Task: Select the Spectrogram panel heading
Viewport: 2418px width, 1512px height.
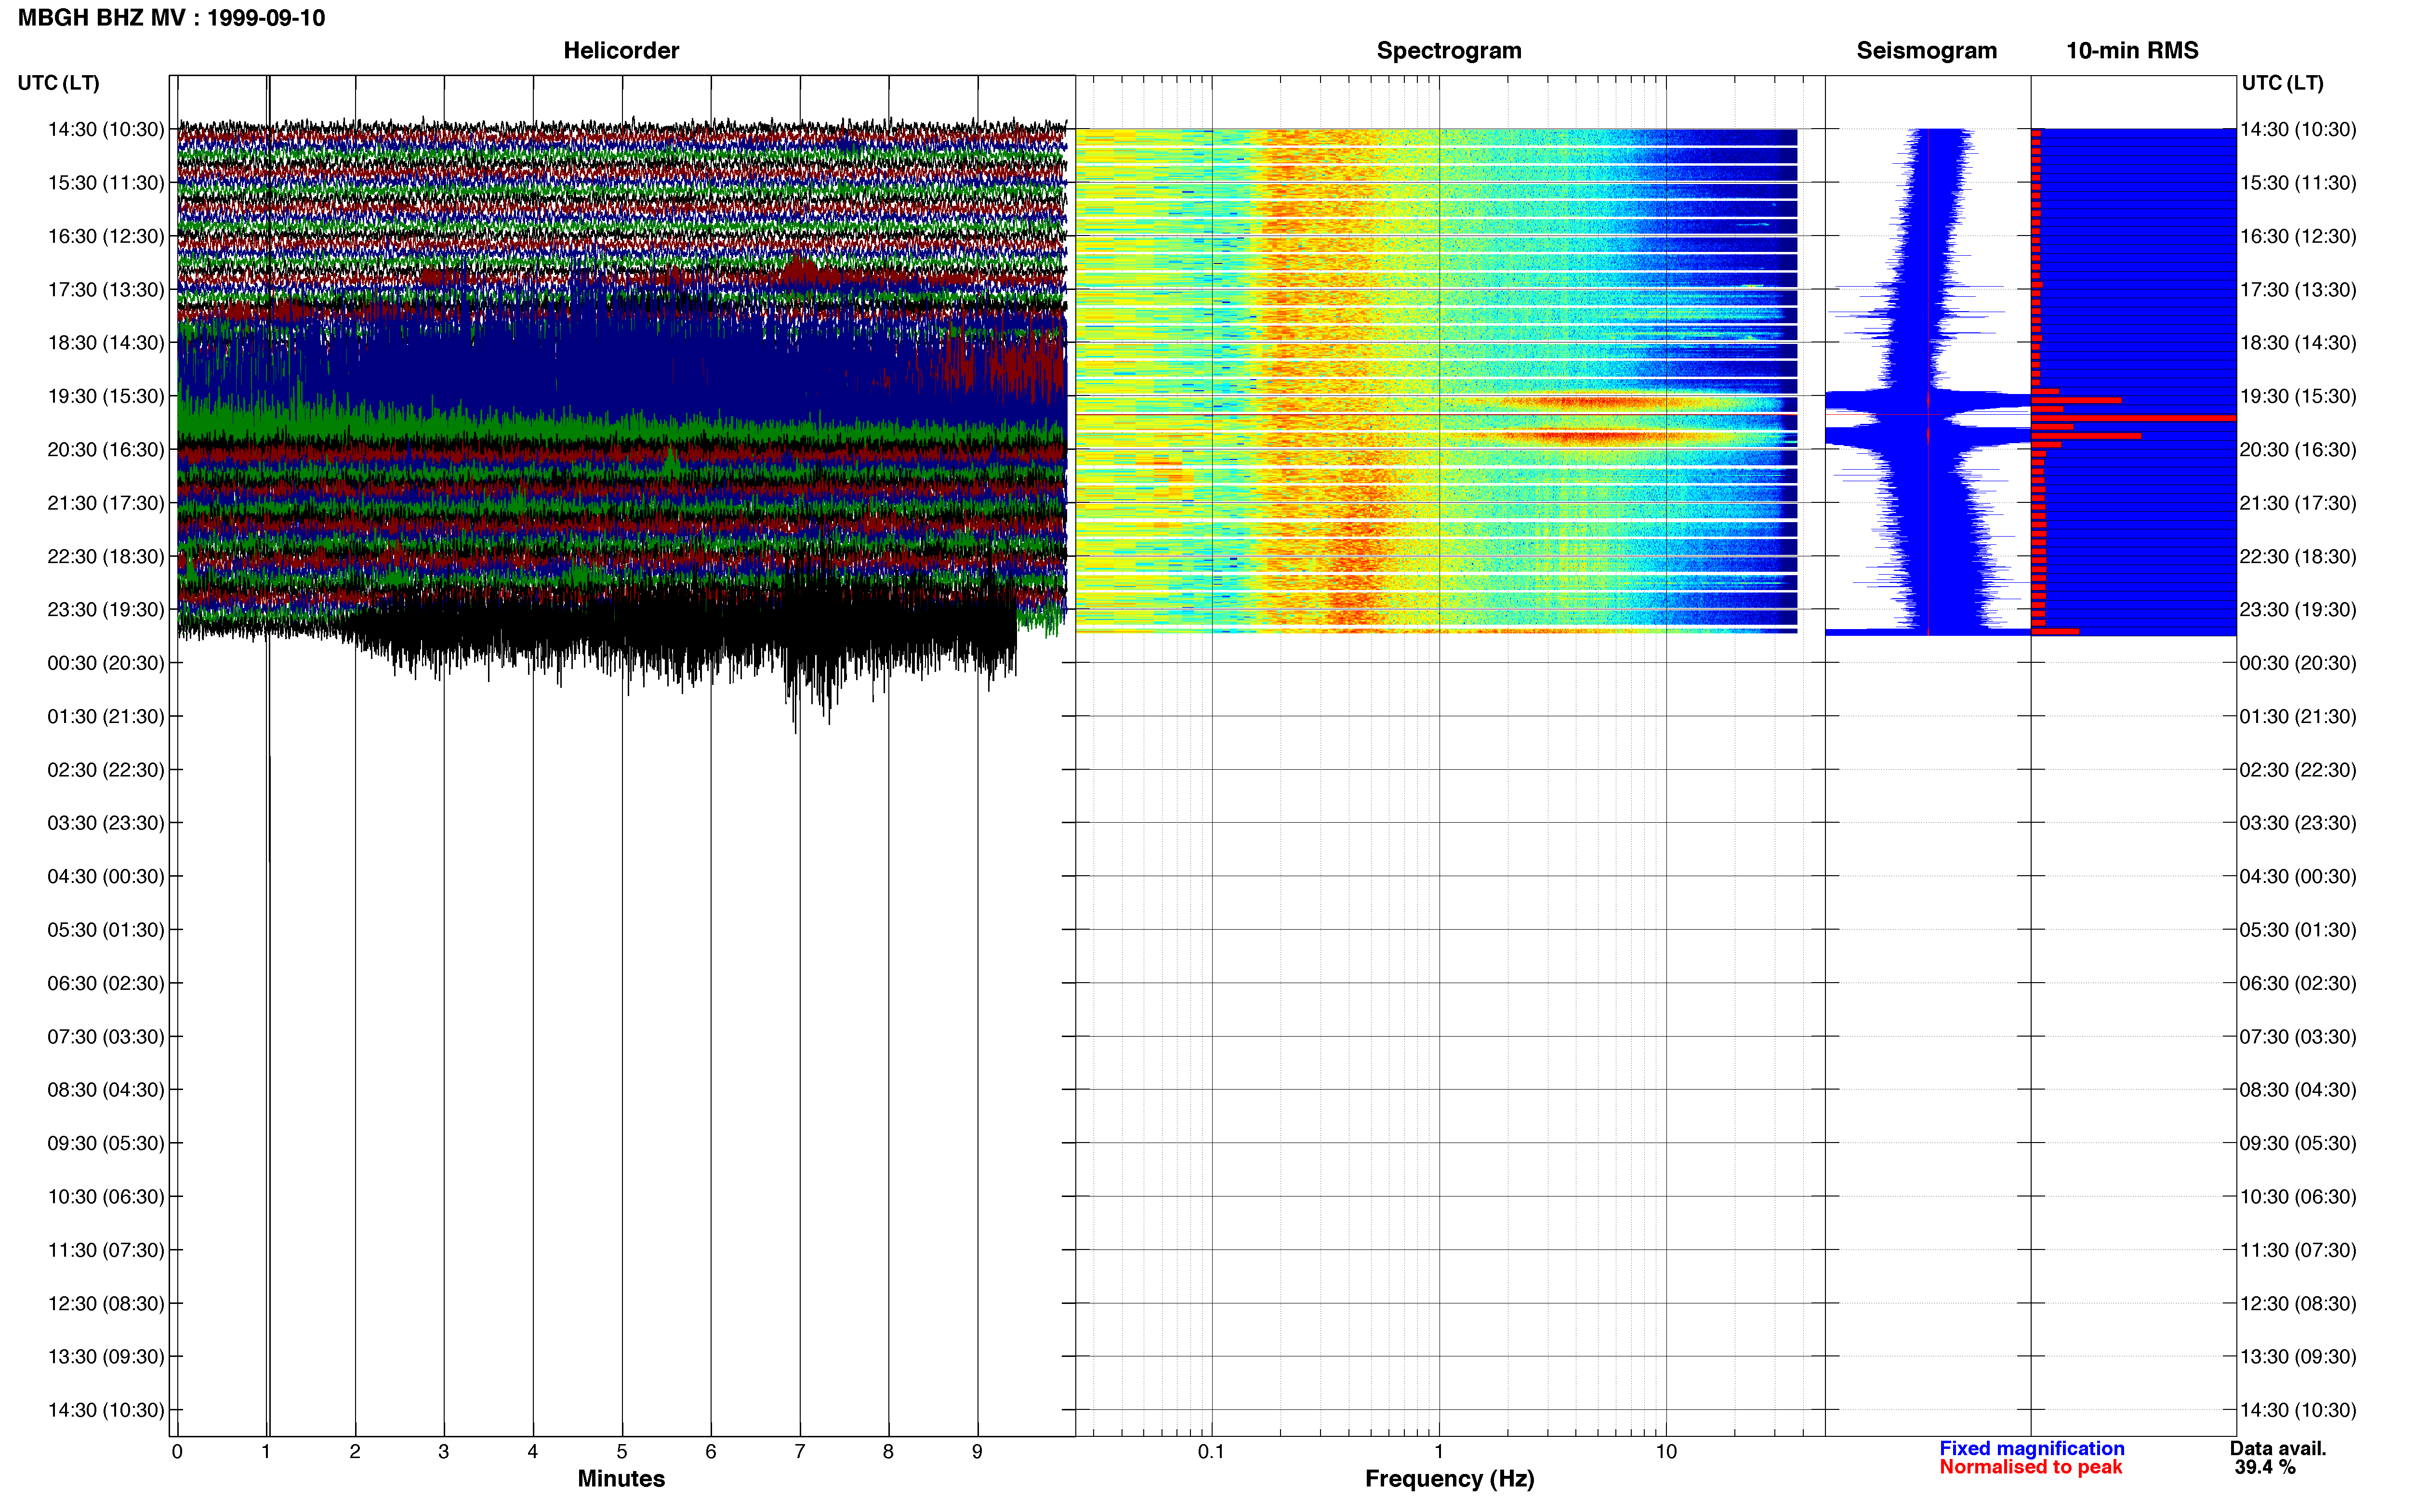Action: [x=1449, y=50]
